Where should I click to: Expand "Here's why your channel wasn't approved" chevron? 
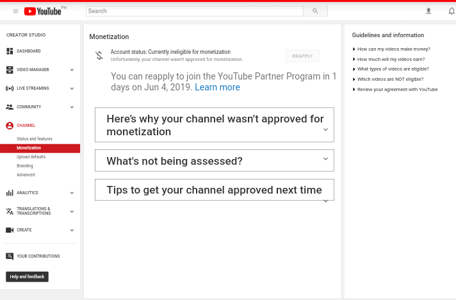click(326, 129)
